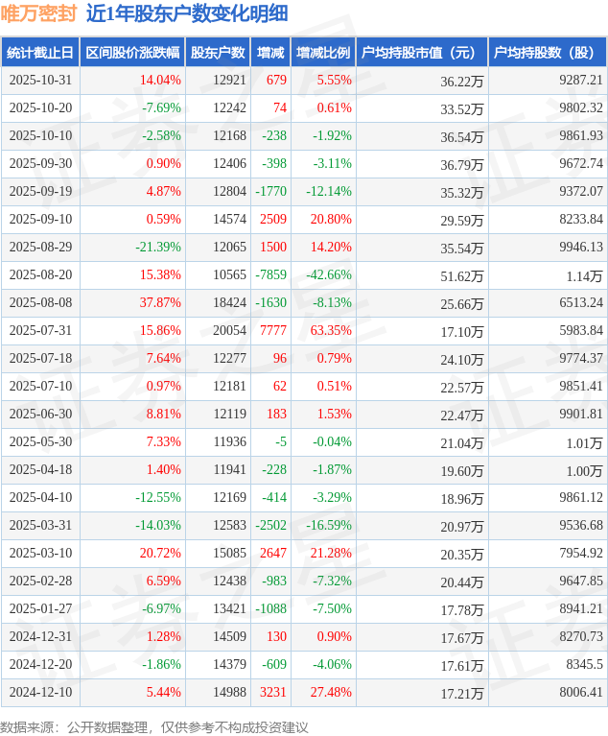Sort by 统计截止日 column header
This screenshot has height=736, width=608.
pos(39,53)
